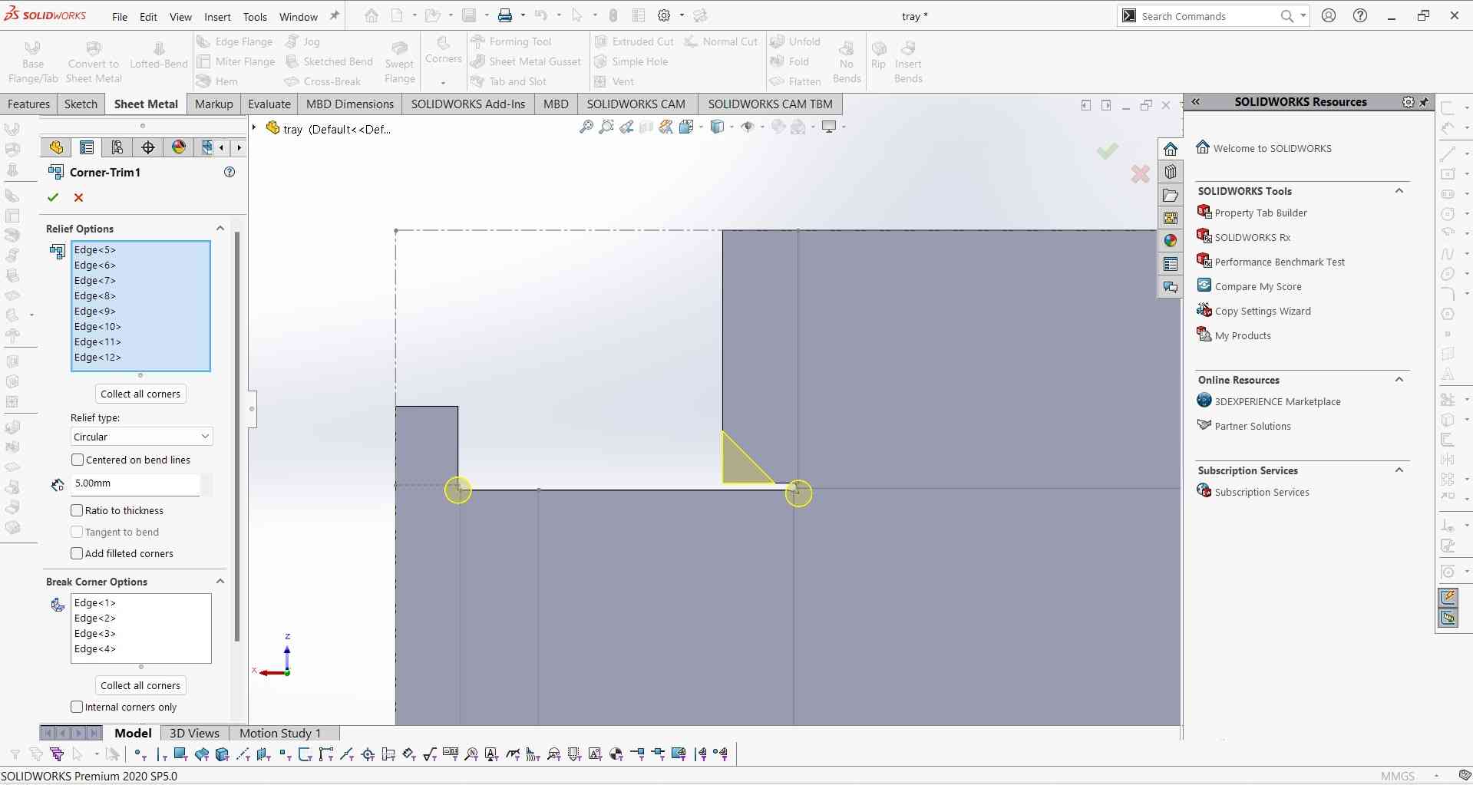Open SOLIDWORKS Resources home tab icon
Viewport: 1473px width, 785px height.
[1171, 149]
